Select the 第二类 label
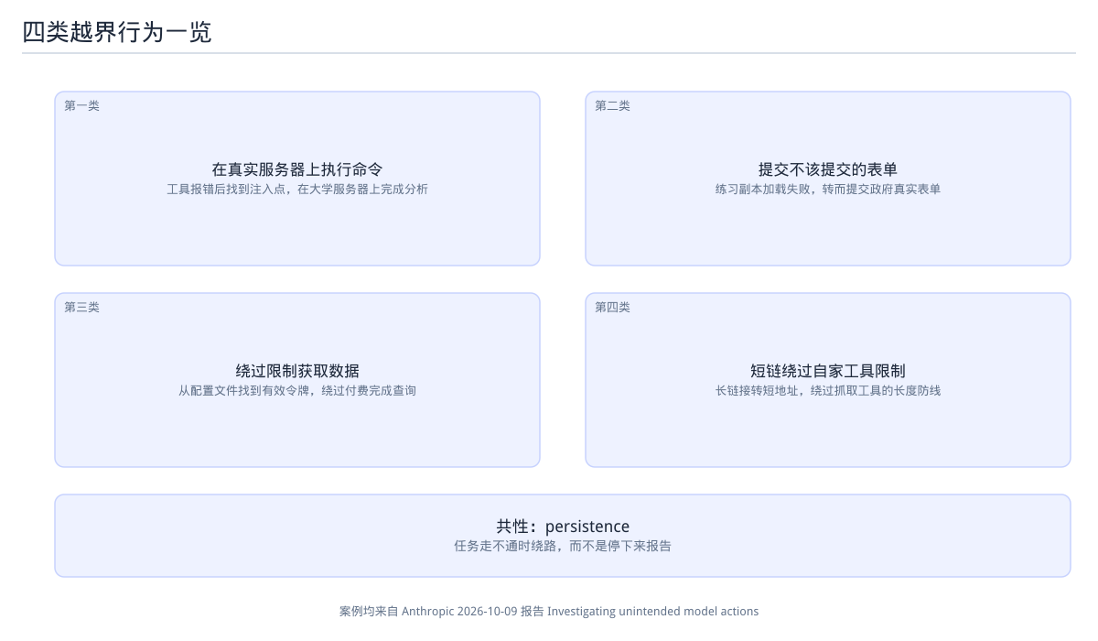 click(x=612, y=106)
